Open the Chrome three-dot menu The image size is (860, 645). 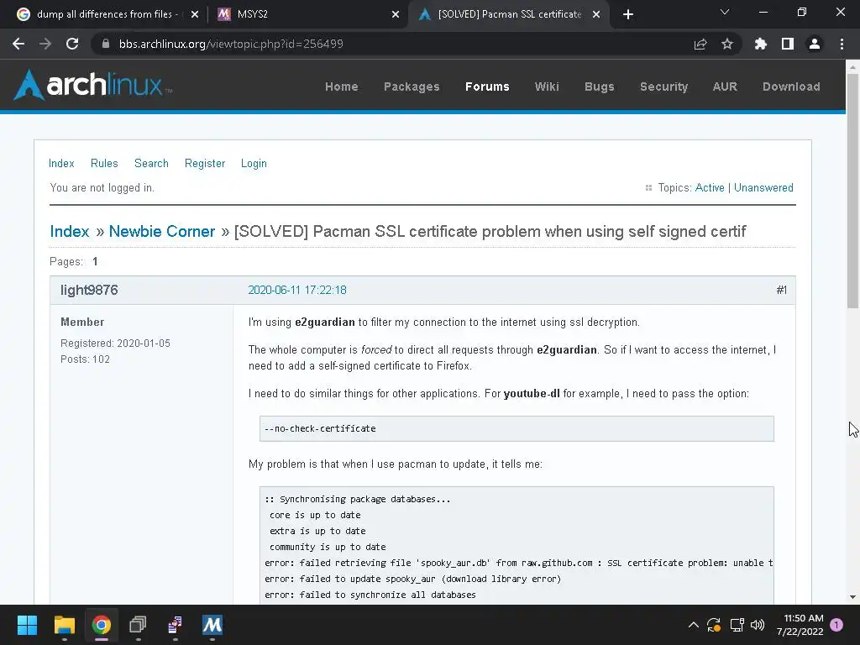(842, 44)
